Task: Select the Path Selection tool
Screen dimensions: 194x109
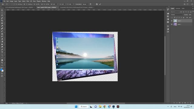Action: 2,54
